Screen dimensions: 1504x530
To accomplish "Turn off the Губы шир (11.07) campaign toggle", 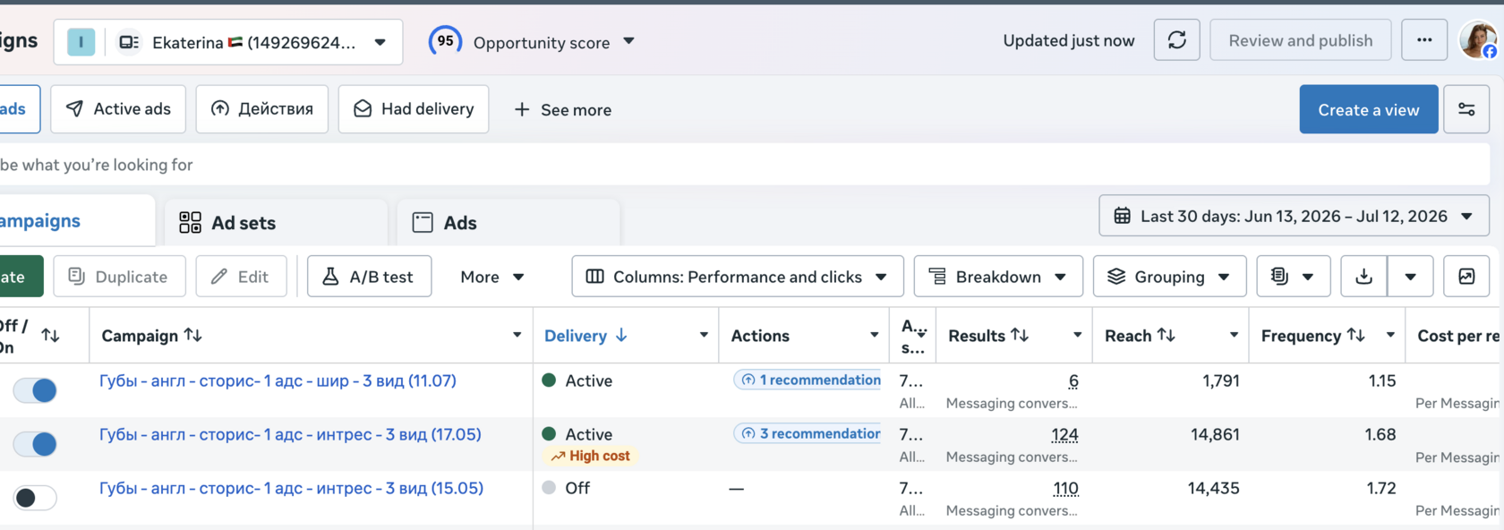I will click(35, 390).
